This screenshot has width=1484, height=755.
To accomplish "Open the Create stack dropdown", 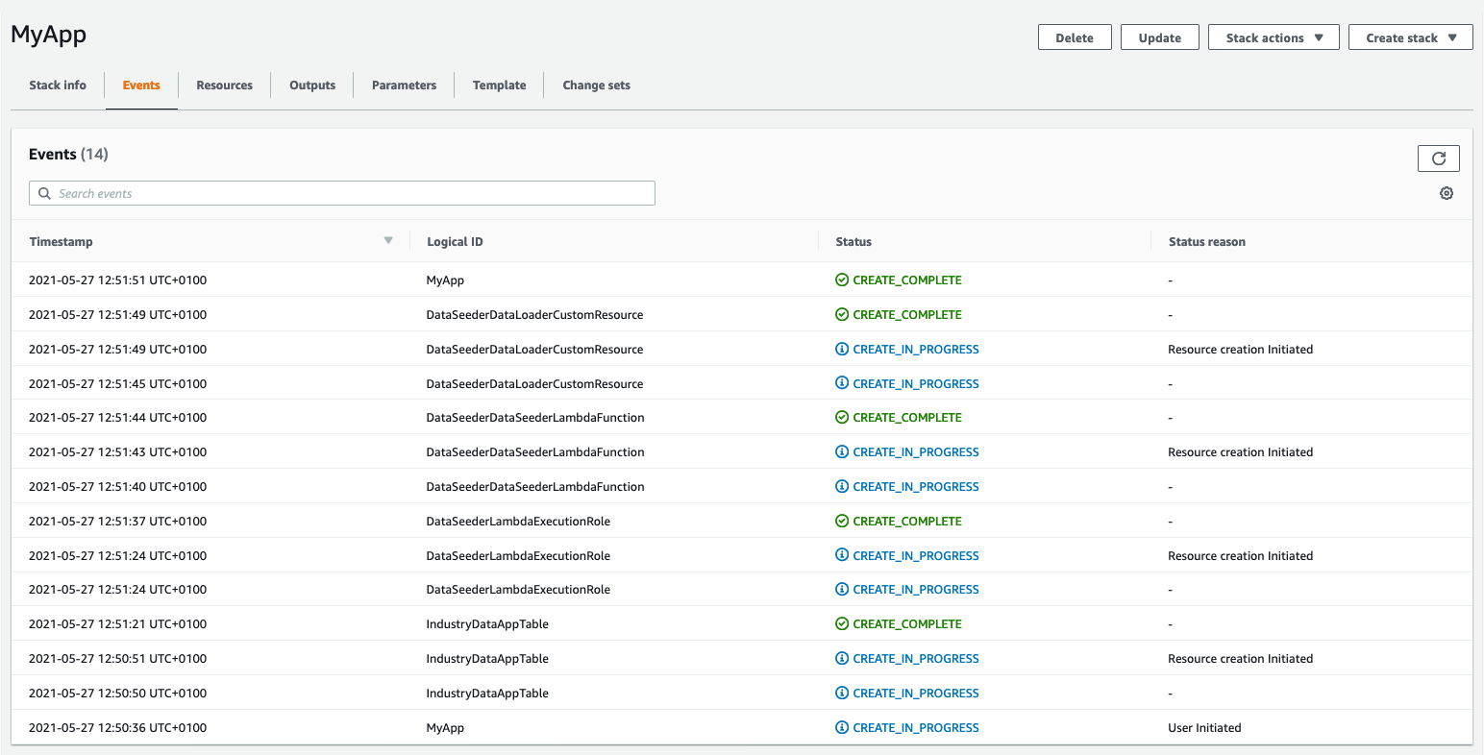I will (x=1410, y=37).
